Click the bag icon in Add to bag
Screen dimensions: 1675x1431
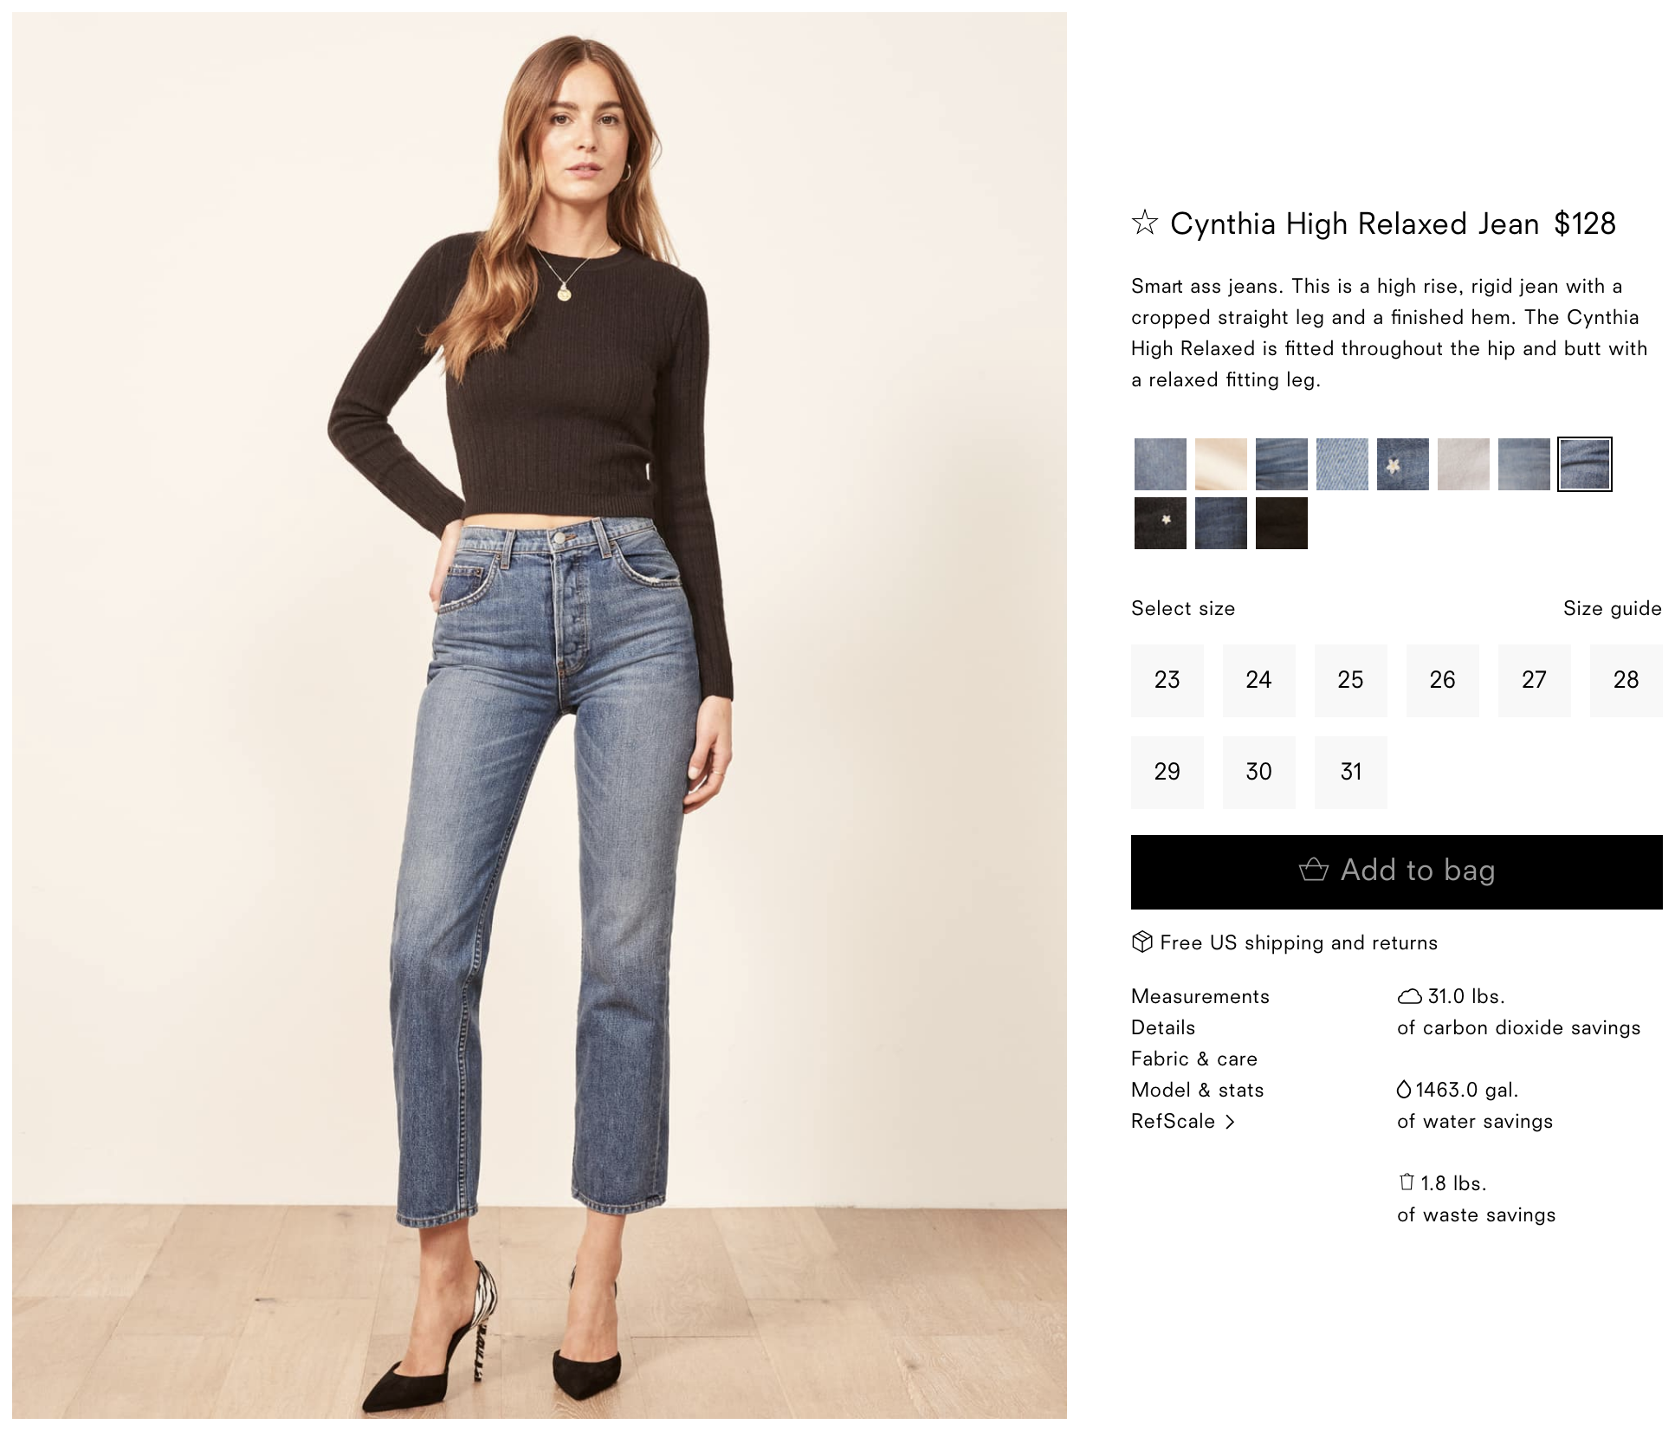pyautogui.click(x=1313, y=870)
